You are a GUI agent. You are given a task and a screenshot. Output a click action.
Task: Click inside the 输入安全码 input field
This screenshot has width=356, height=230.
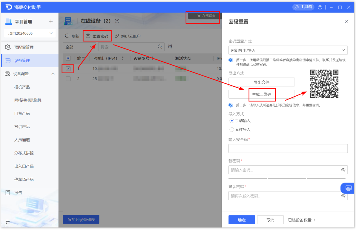coord(288,148)
